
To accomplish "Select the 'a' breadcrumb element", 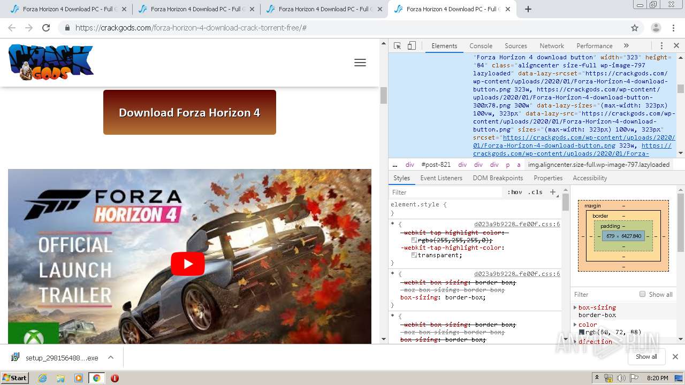I will click(x=519, y=165).
